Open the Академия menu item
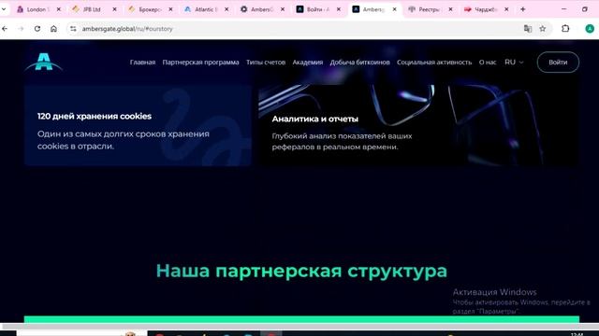 pos(308,63)
